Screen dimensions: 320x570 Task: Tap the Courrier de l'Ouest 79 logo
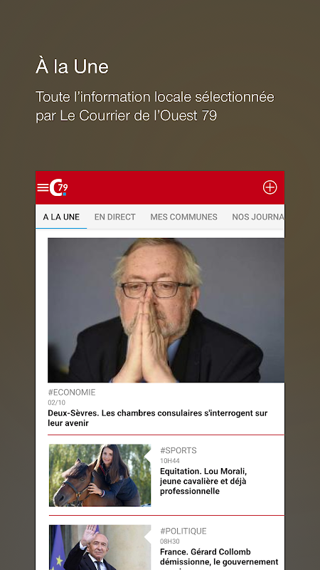tap(59, 187)
